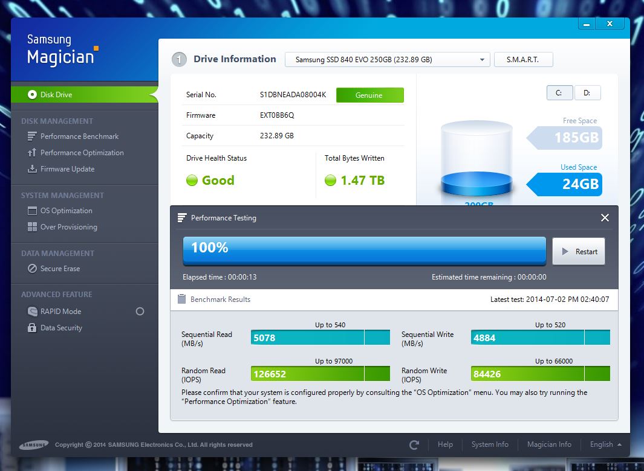This screenshot has height=471, width=644.
Task: Open OS Optimization section
Action: click(66, 211)
